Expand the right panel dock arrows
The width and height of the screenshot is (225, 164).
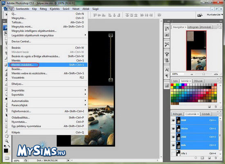220,21
